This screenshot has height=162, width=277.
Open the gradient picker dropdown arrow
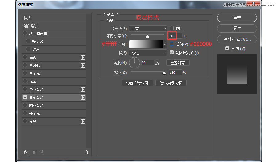(165, 44)
